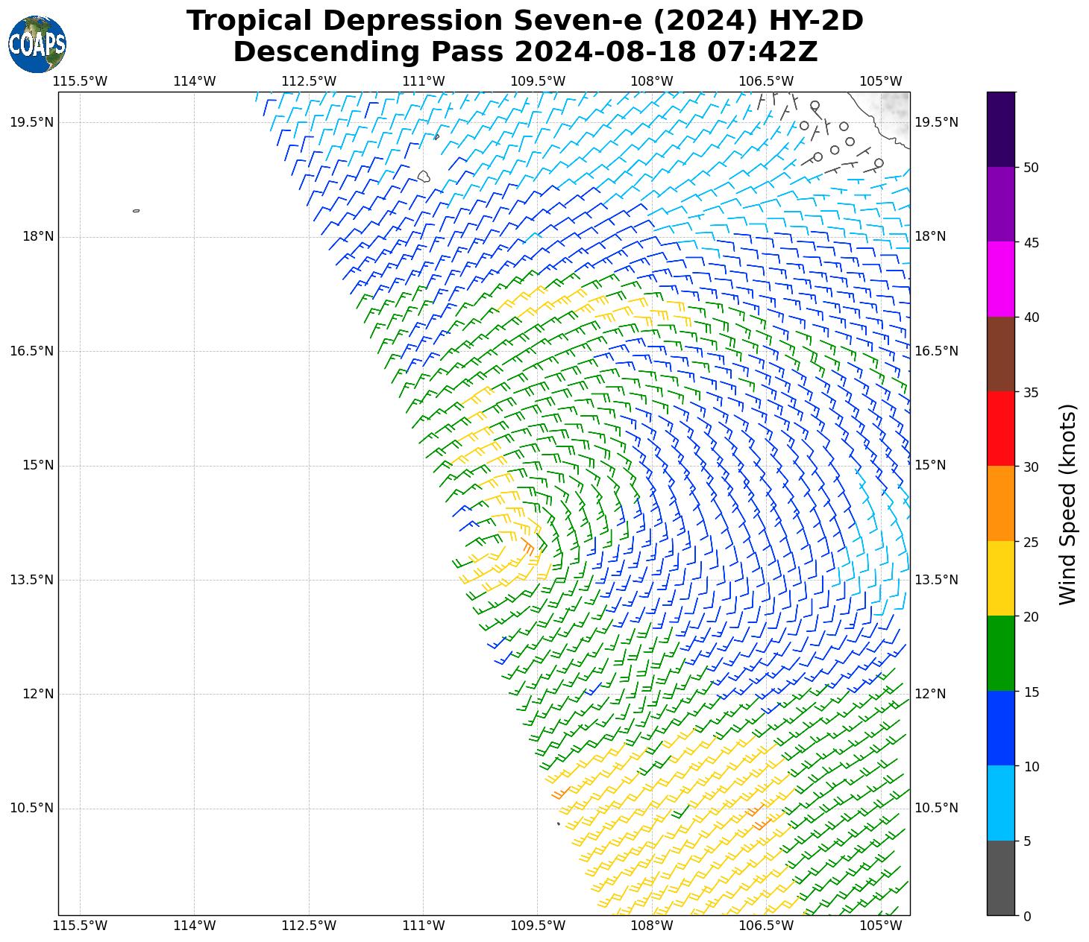Click the COAPS globe logo
The image size is (1089, 942).
click(37, 45)
